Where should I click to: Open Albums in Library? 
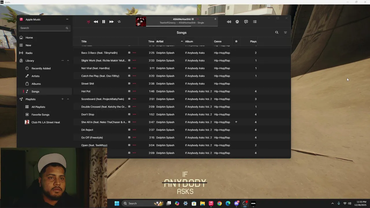pyautogui.click(x=36, y=84)
